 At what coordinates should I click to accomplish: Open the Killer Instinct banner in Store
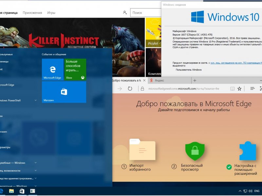(72, 33)
